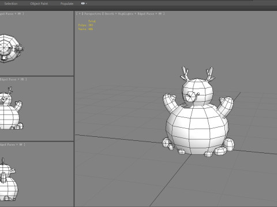Select the snowman model in Perspective viewport

point(198,122)
